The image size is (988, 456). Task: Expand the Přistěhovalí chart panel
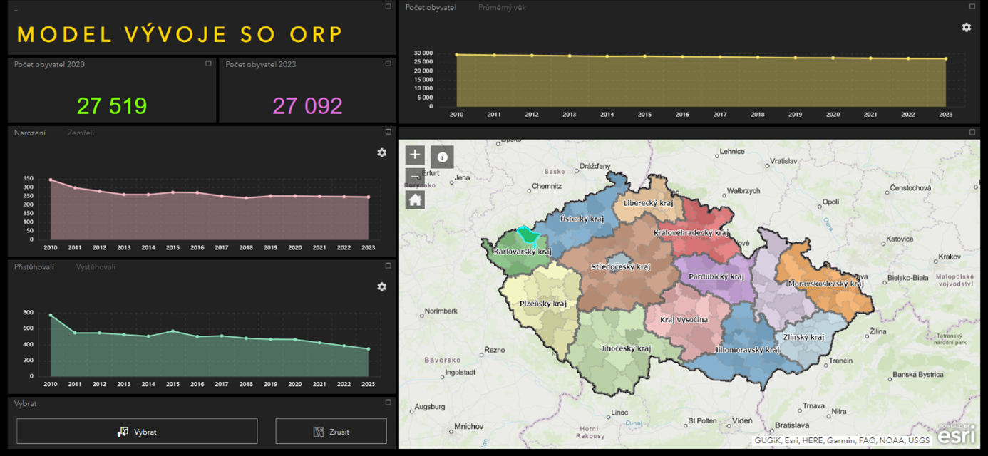coord(388,266)
